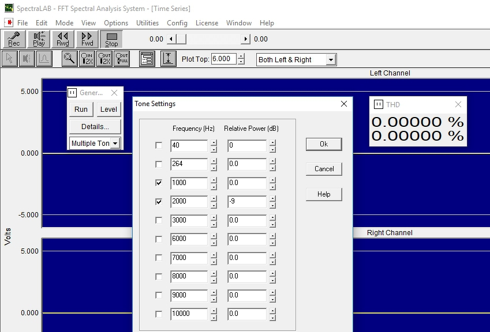Click the Play toolbar button

click(39, 39)
